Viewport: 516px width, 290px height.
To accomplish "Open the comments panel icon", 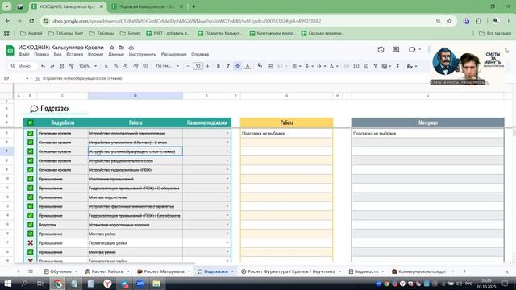I will [x=396, y=50].
